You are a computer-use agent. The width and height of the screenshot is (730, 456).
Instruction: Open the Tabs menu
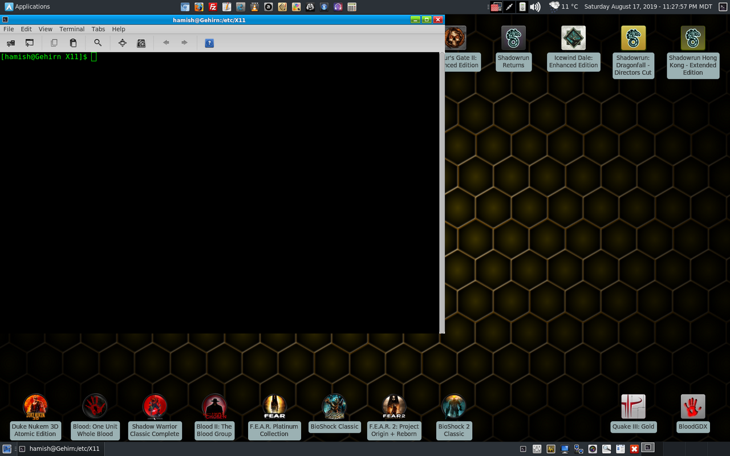click(99, 29)
